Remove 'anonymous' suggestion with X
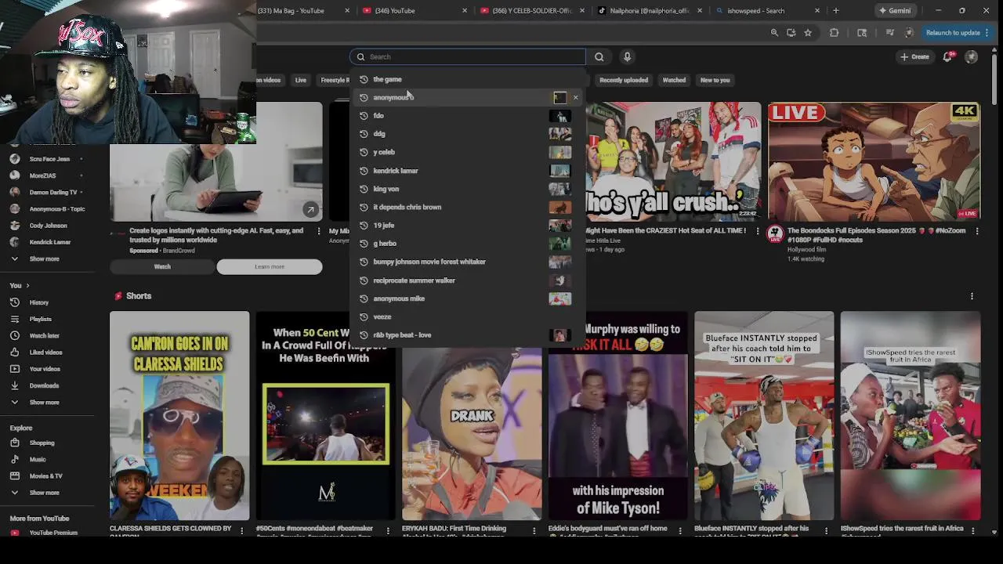1003x564 pixels. click(x=575, y=98)
